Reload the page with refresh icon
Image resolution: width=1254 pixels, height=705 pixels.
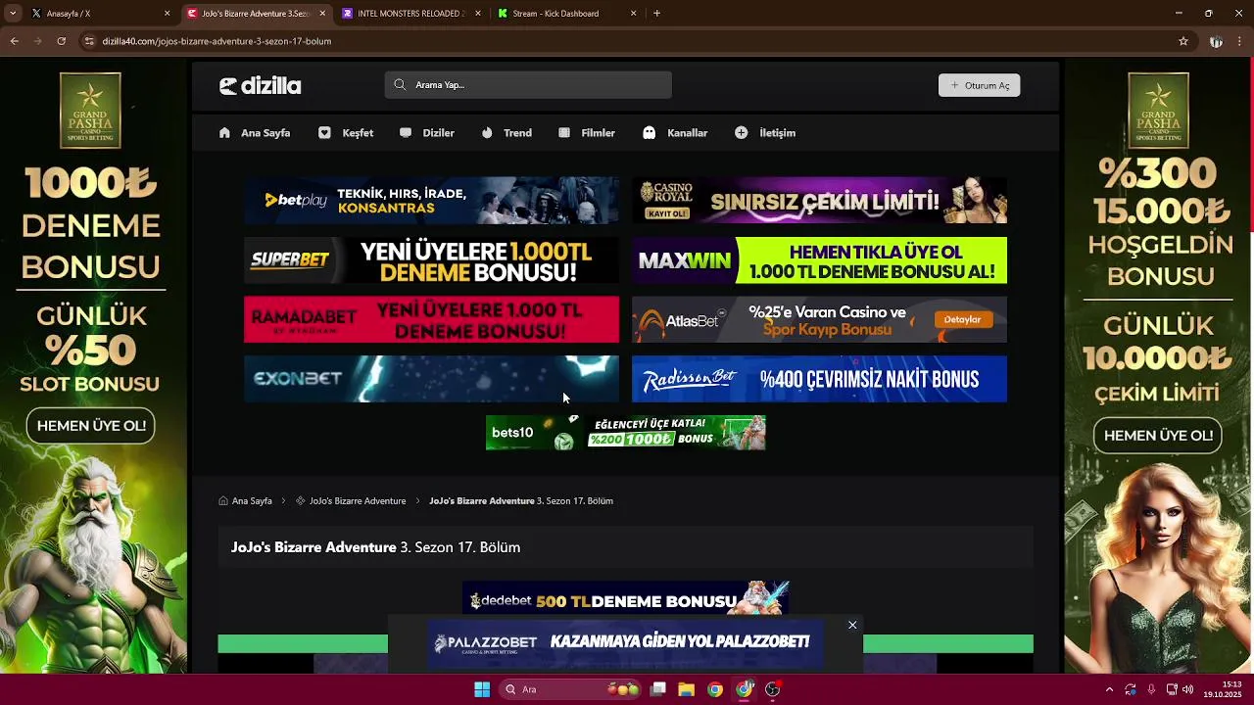tap(61, 41)
